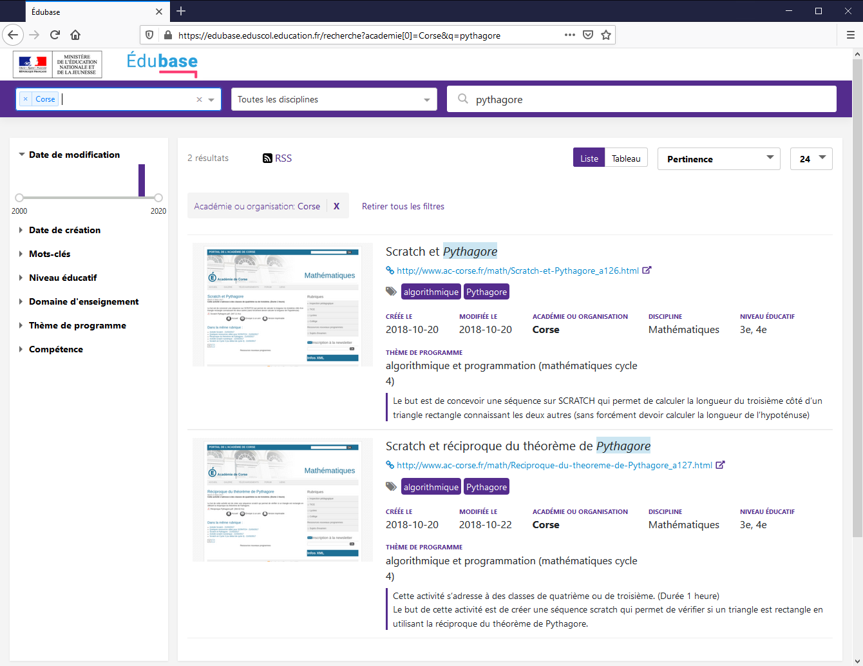Open the external link for Scratch et Pythagore

click(647, 270)
